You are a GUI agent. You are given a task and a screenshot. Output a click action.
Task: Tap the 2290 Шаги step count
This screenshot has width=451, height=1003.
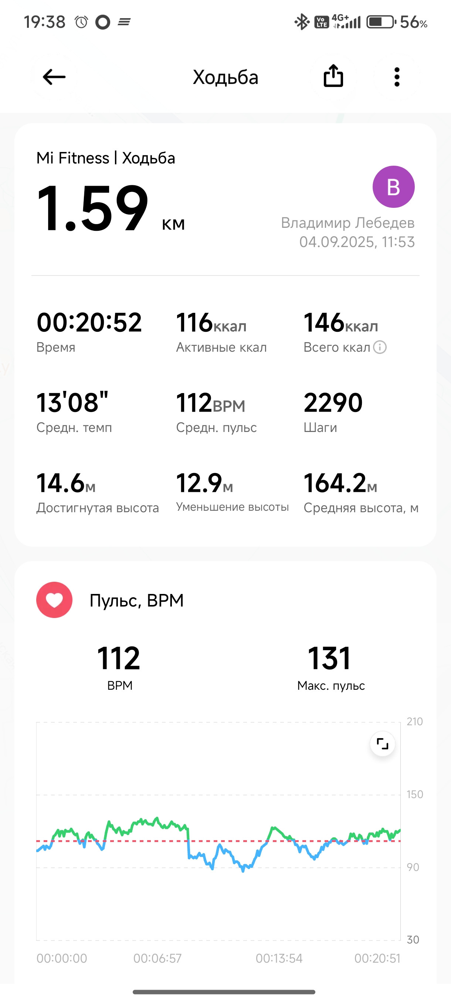click(333, 412)
